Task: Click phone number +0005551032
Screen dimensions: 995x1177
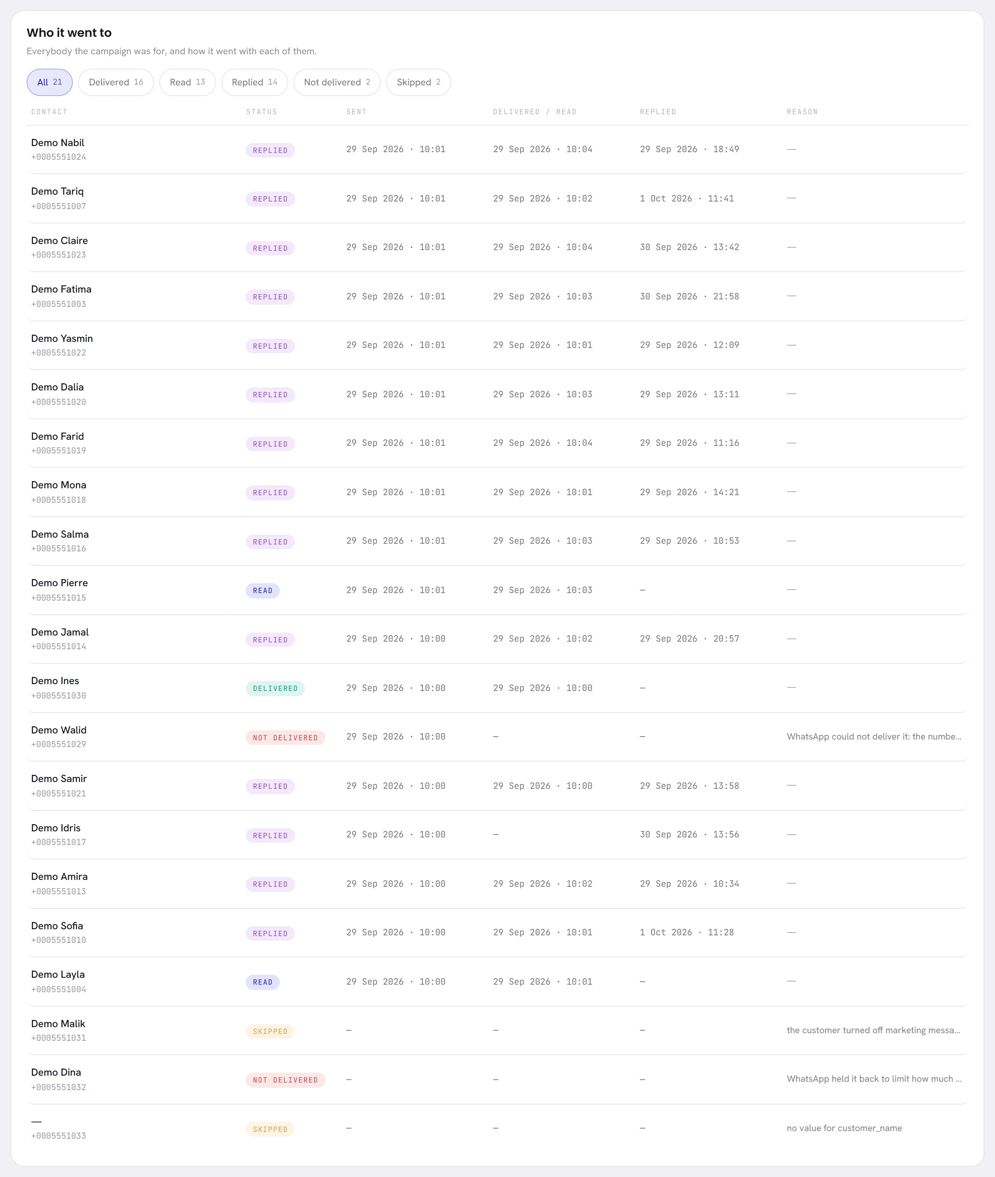Action: tap(59, 1087)
